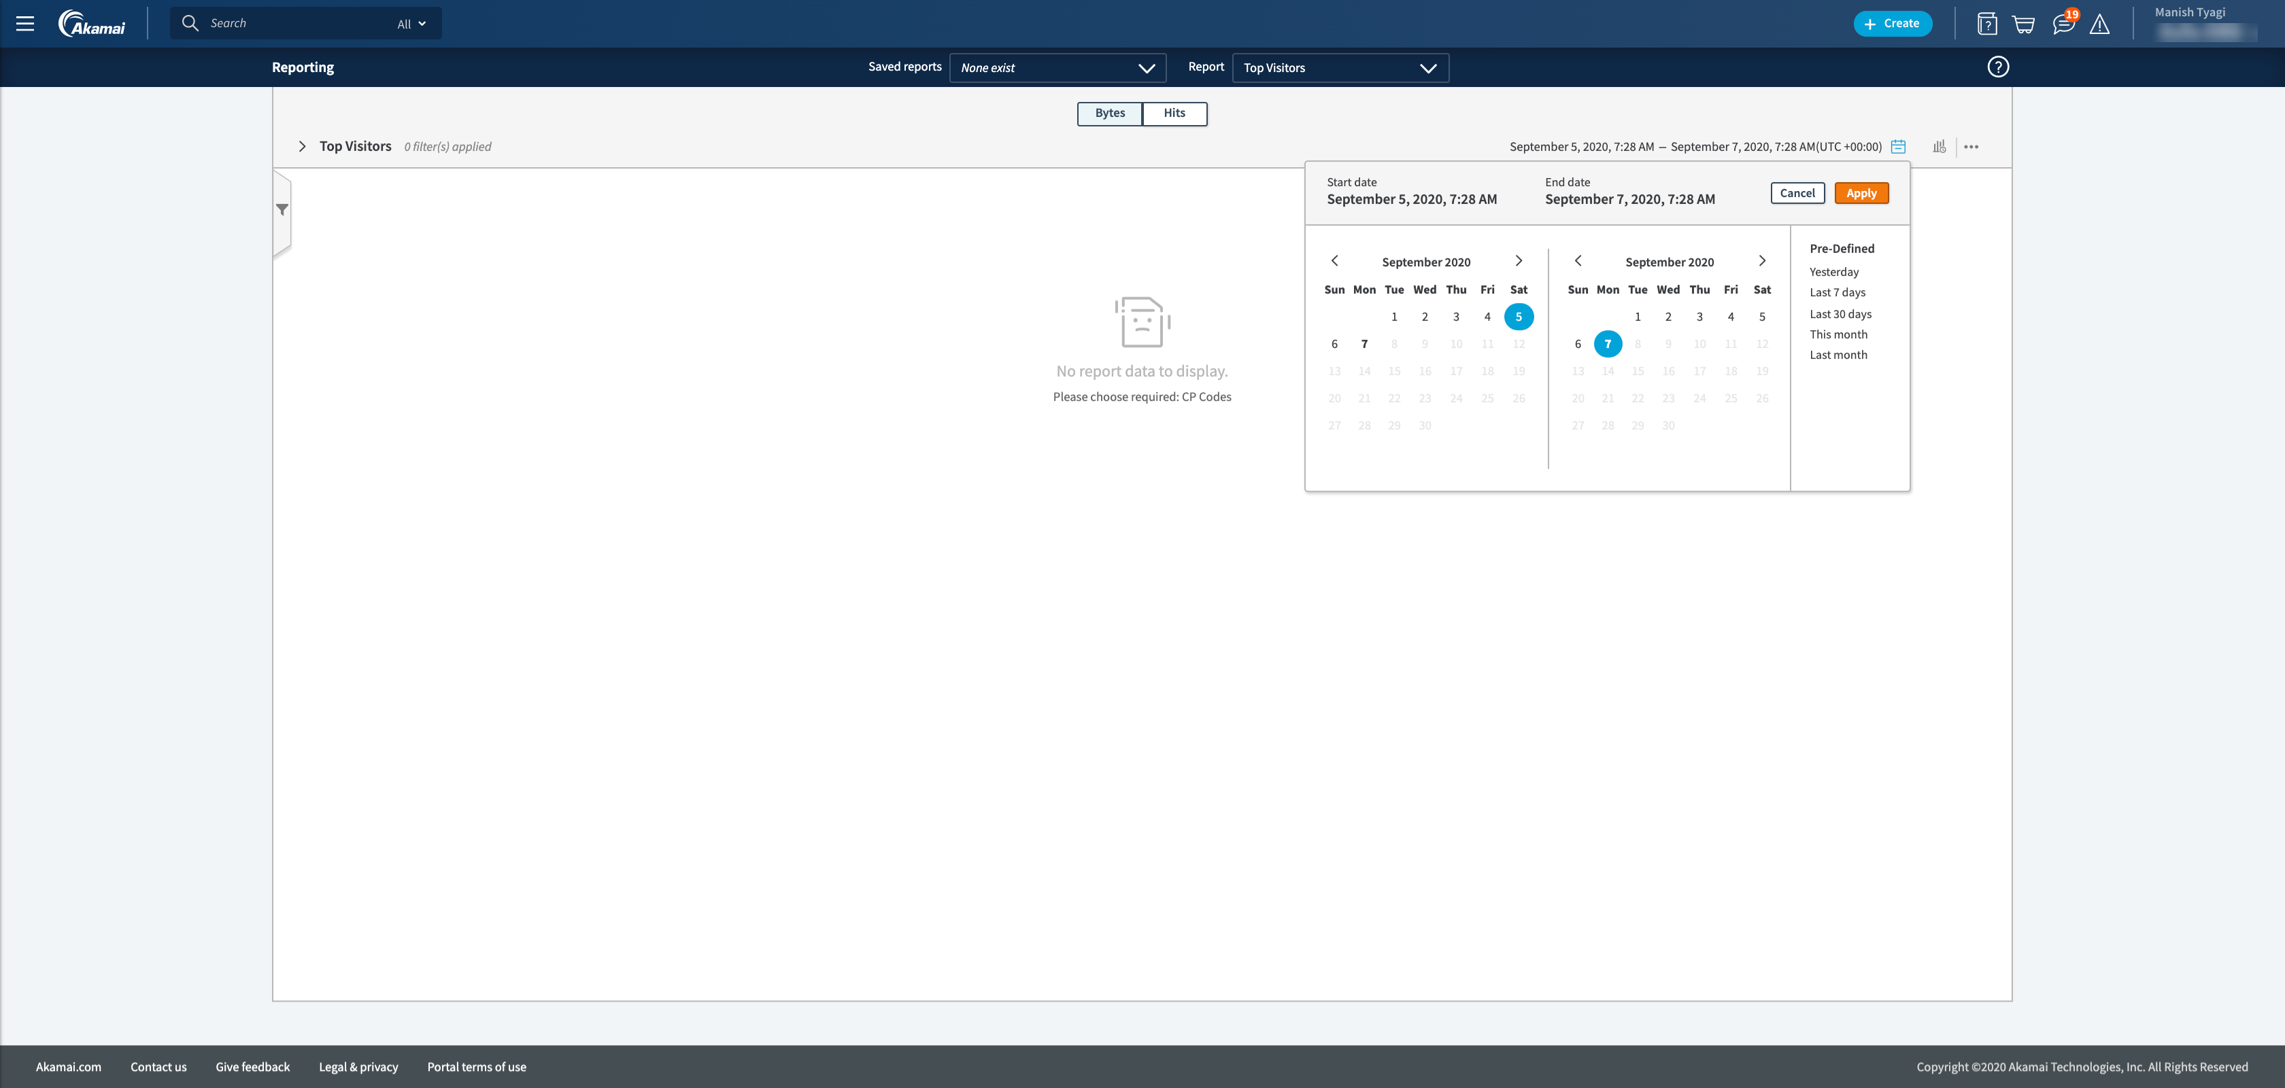Click the calendar date-range picker icon
2285x1088 pixels.
pos(1898,146)
